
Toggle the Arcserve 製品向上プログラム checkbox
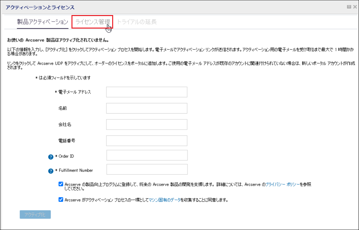(61, 184)
